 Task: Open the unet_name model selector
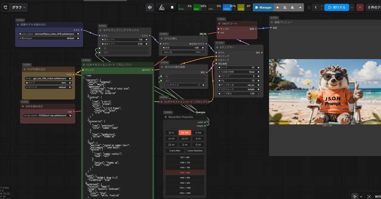click(49, 34)
